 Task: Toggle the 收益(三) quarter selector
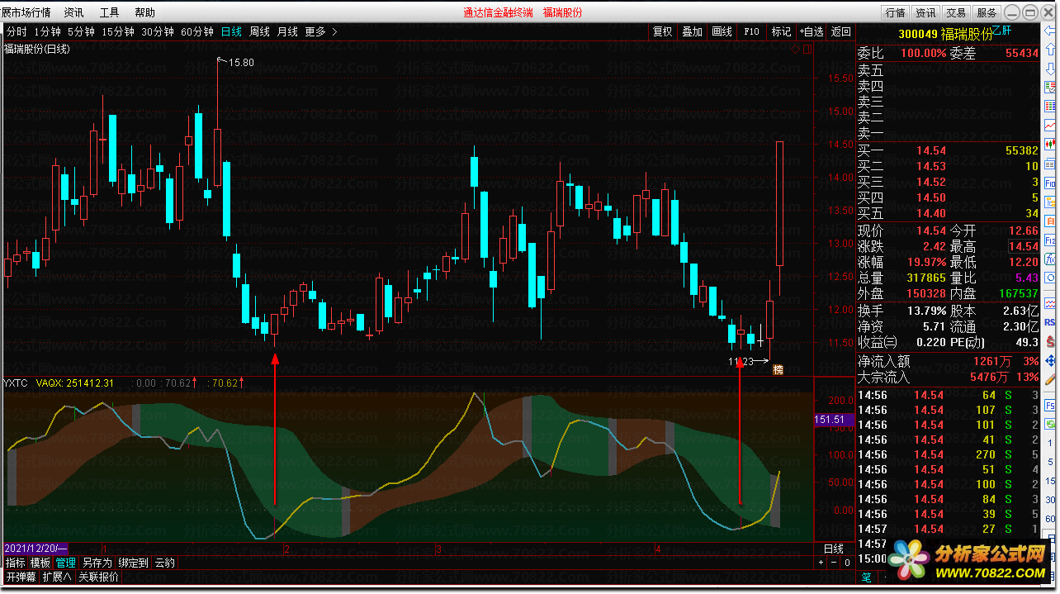coord(877,342)
